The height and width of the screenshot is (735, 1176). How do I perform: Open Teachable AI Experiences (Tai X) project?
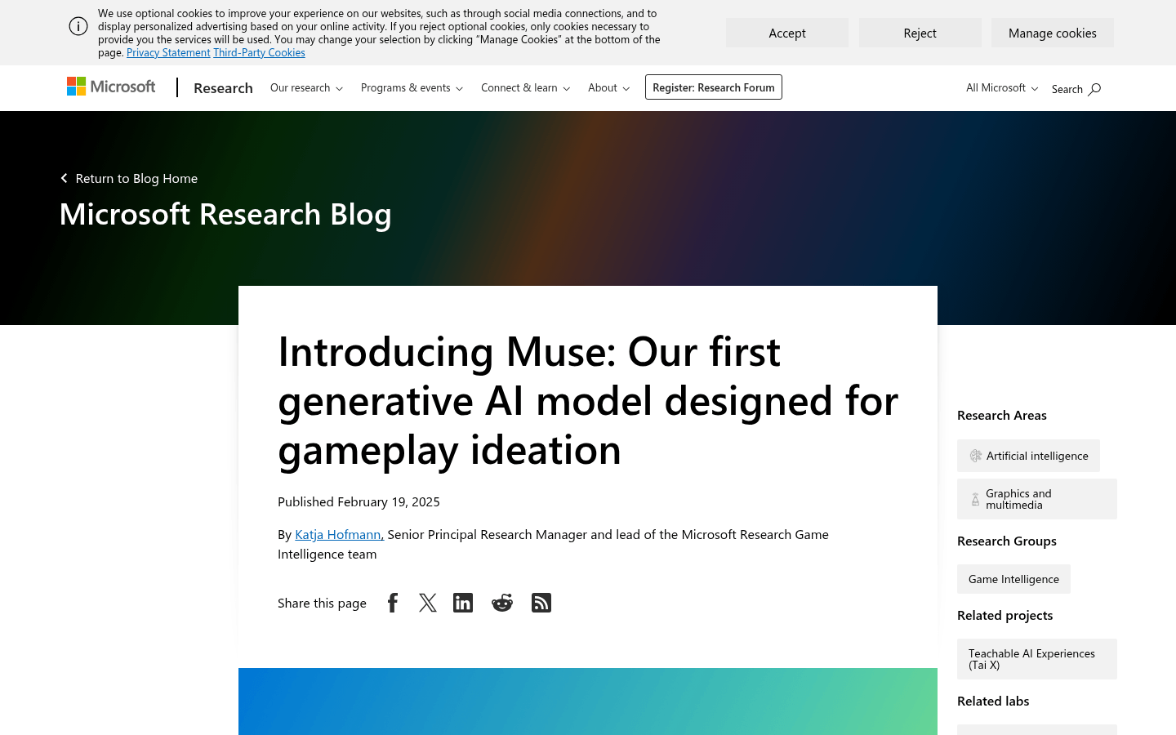tap(1037, 659)
